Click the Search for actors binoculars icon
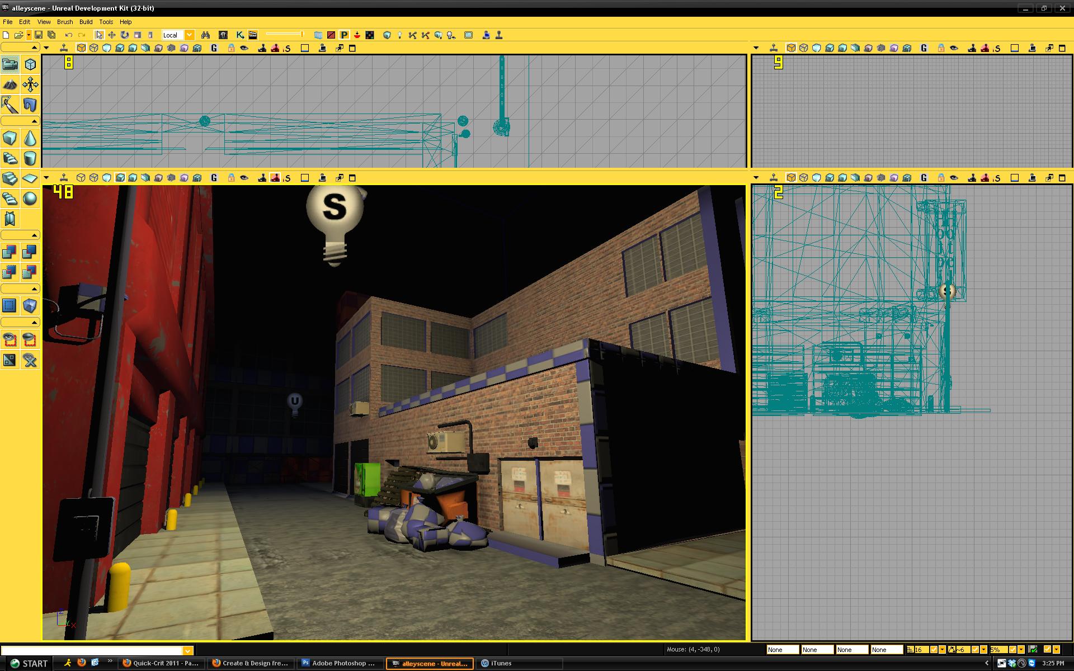This screenshot has height=671, width=1074. [205, 35]
